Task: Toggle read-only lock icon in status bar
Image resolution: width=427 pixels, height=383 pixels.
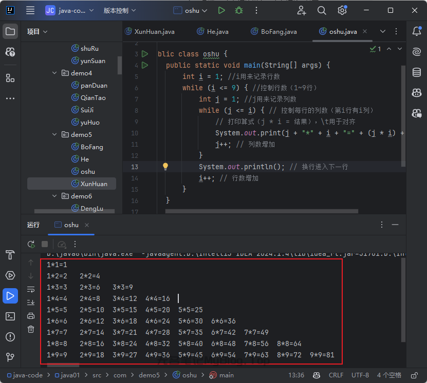Action: point(414,375)
